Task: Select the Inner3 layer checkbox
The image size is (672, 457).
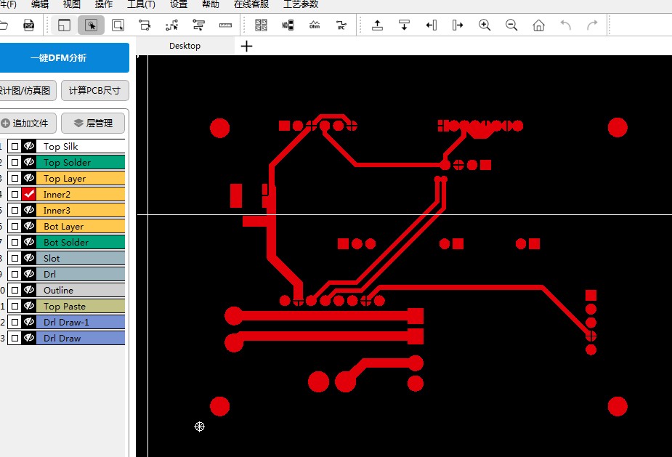Action: click(15, 210)
